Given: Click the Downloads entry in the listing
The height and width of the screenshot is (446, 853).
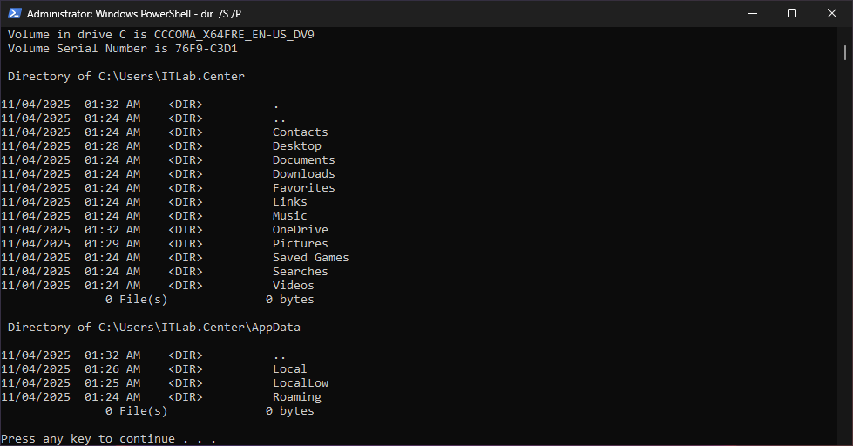Looking at the screenshot, I should [x=303, y=174].
